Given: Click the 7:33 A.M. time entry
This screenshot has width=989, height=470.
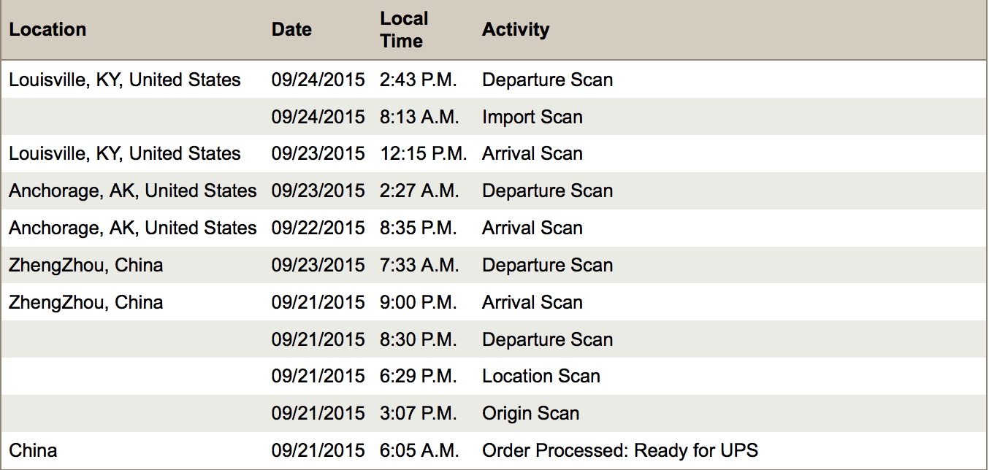Looking at the screenshot, I should (419, 266).
